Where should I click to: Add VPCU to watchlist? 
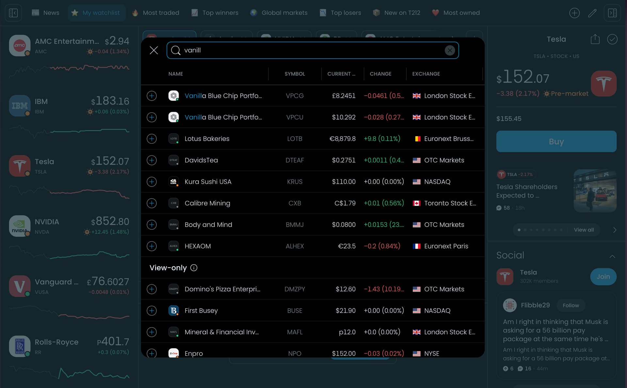click(152, 117)
